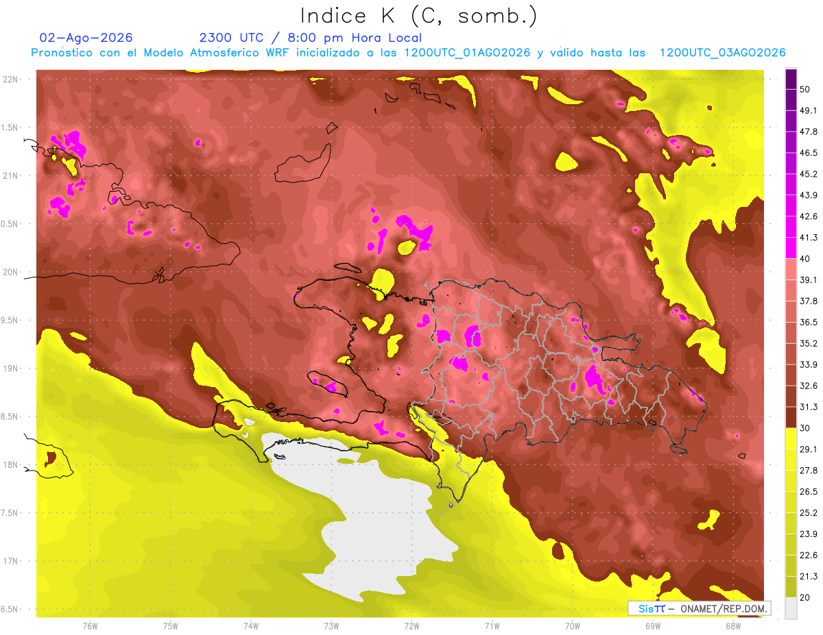Click the '73W' longitude label

[331, 626]
